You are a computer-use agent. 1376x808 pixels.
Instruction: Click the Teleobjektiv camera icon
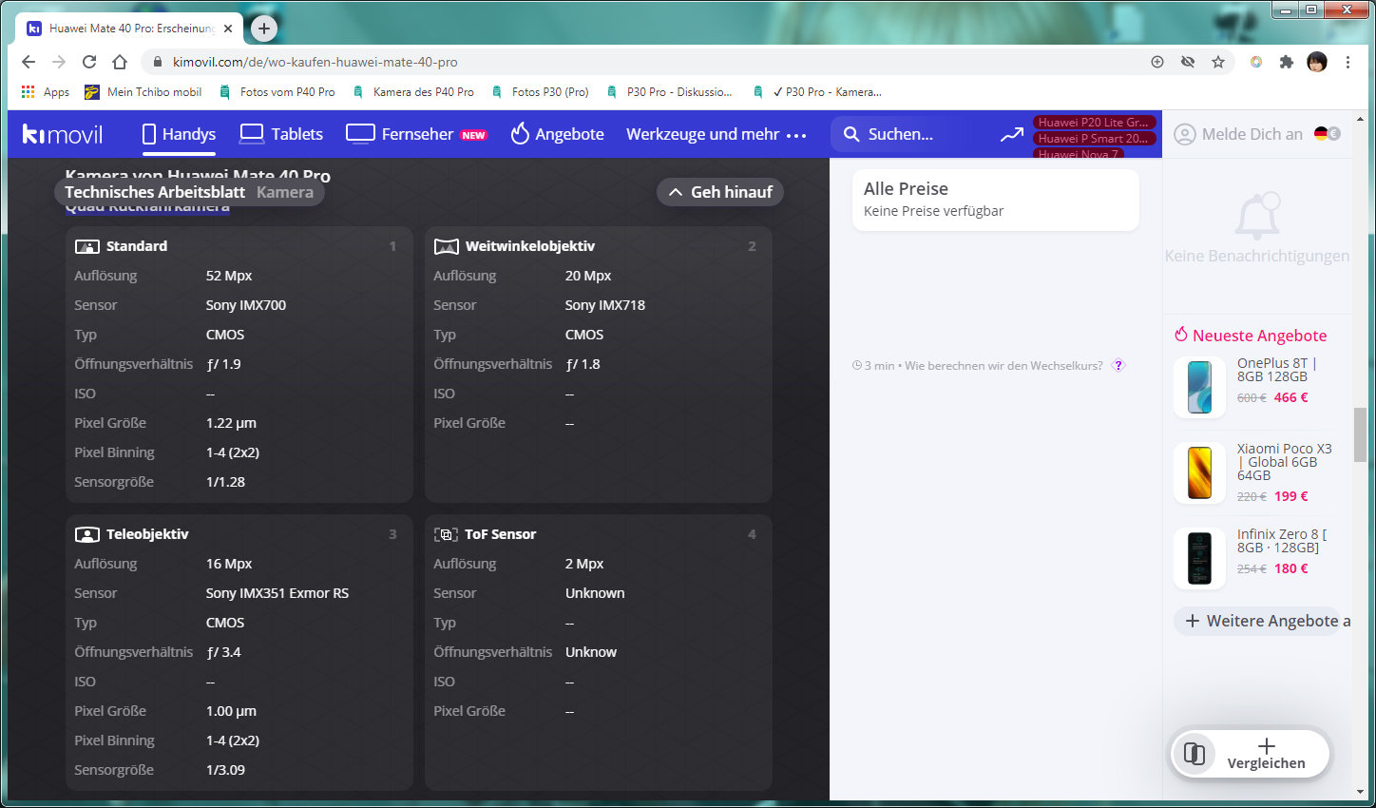(86, 534)
